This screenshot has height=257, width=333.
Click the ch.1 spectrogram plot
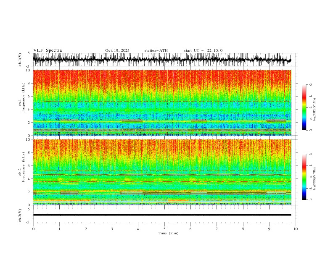tap(162, 102)
